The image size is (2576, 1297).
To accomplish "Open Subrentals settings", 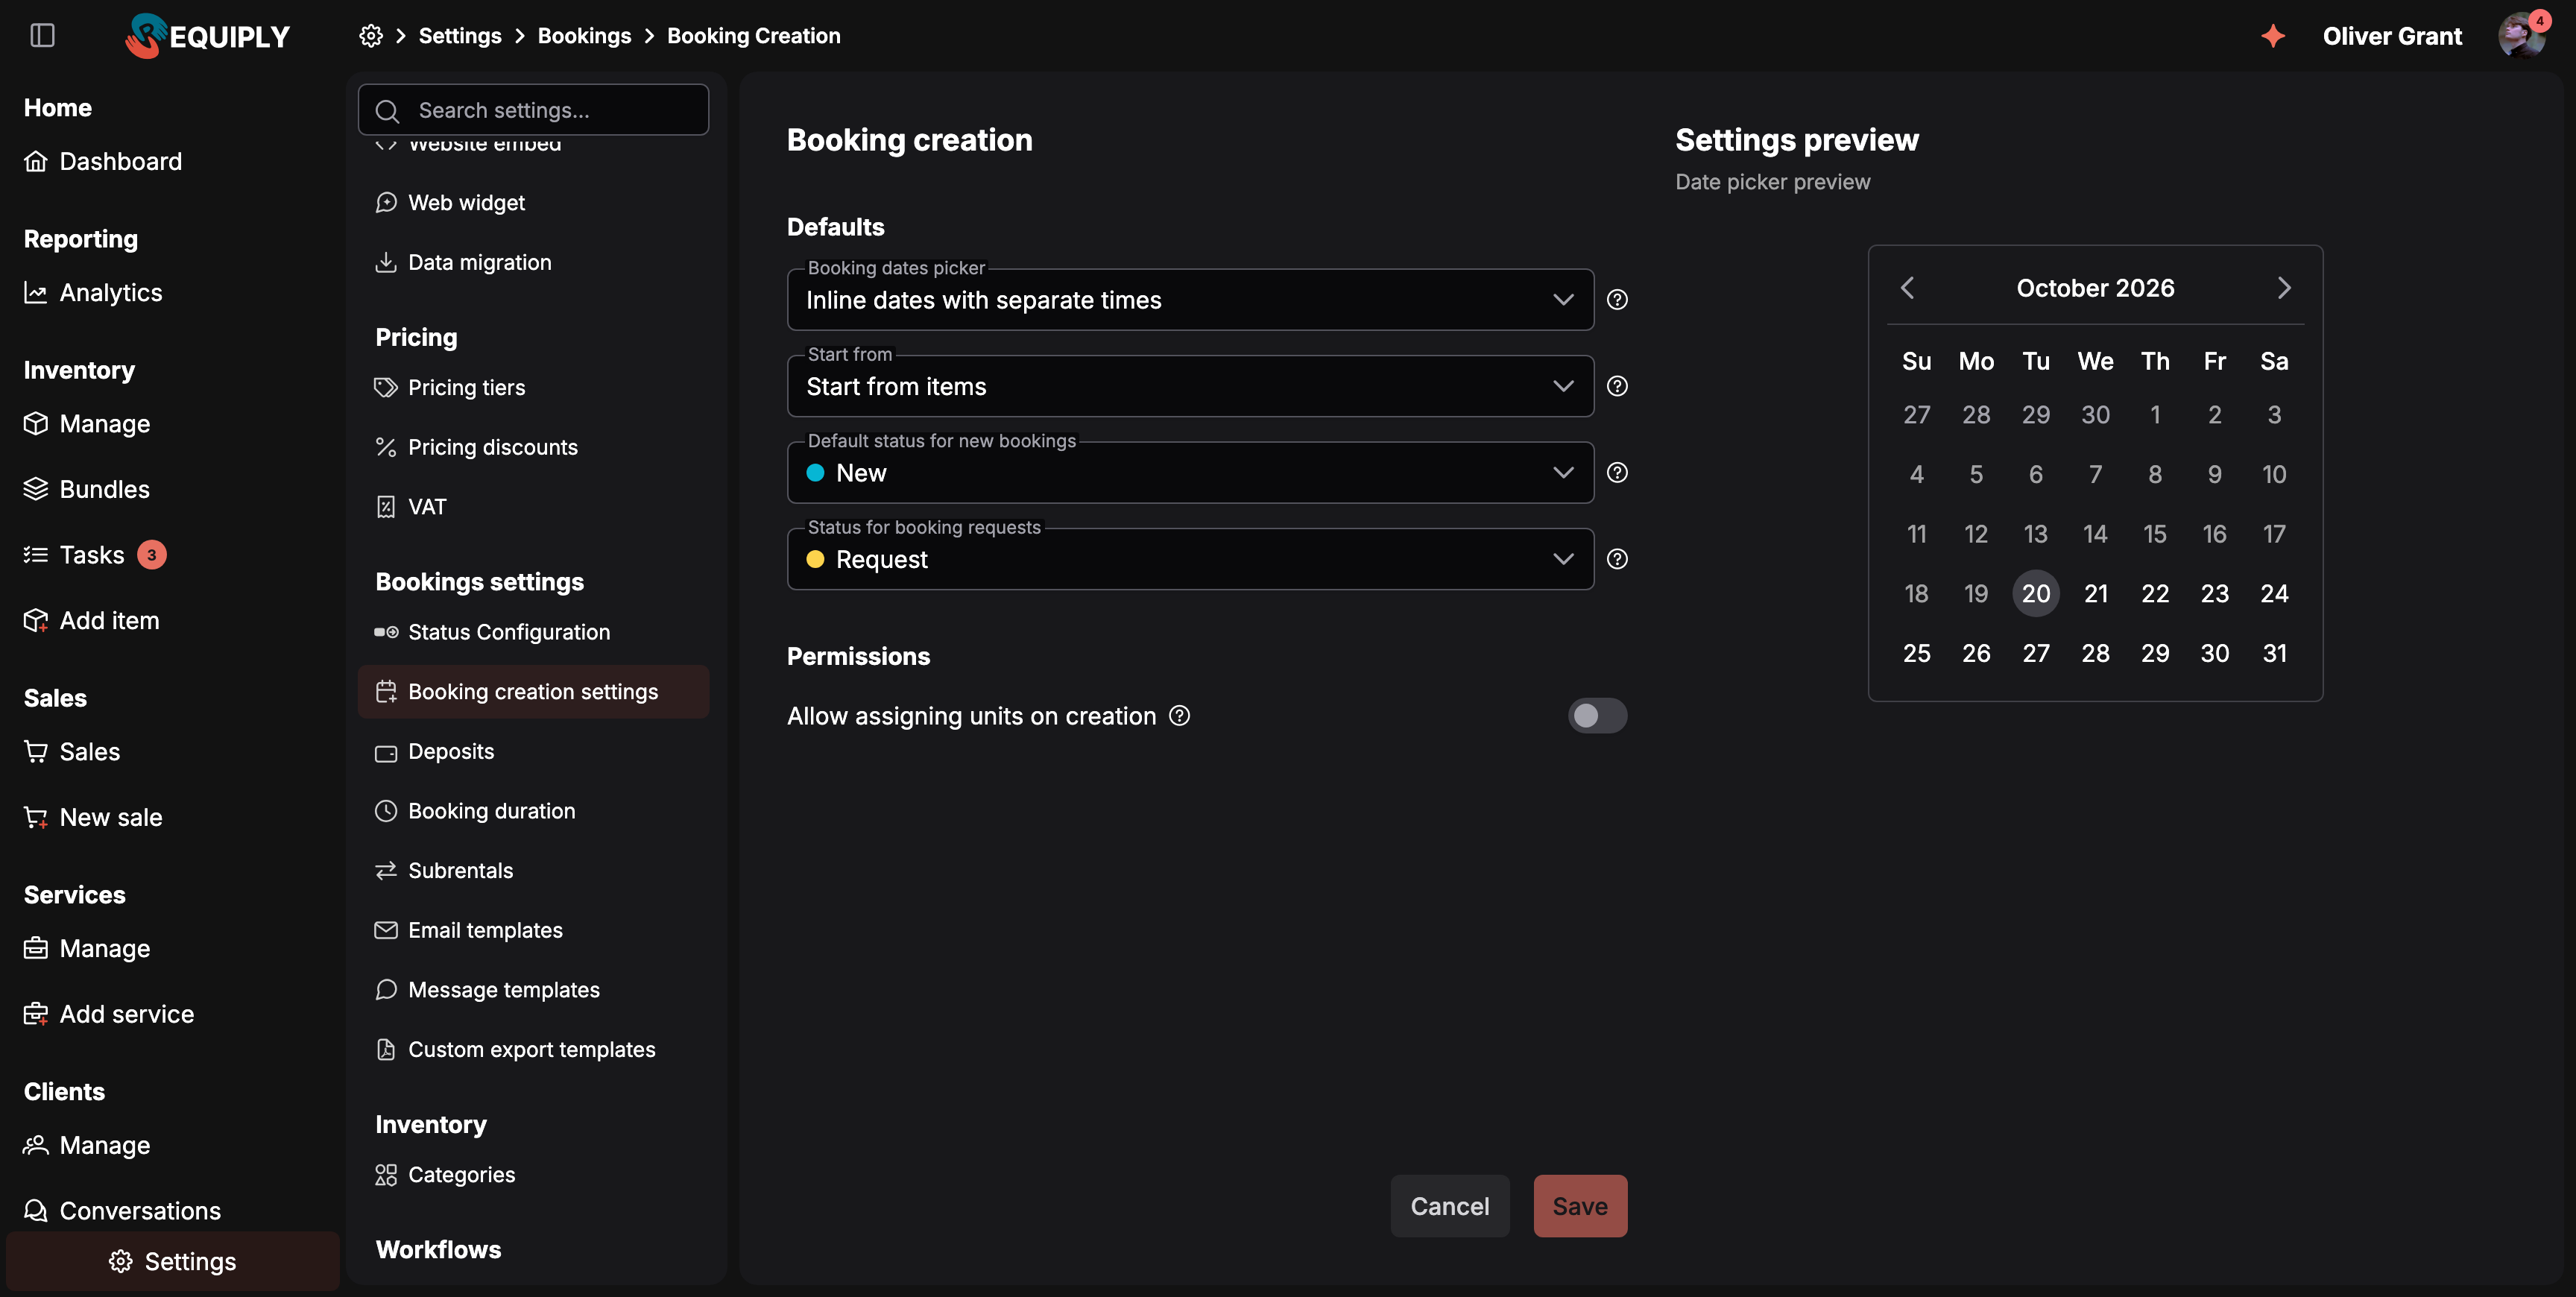I will click(534, 871).
